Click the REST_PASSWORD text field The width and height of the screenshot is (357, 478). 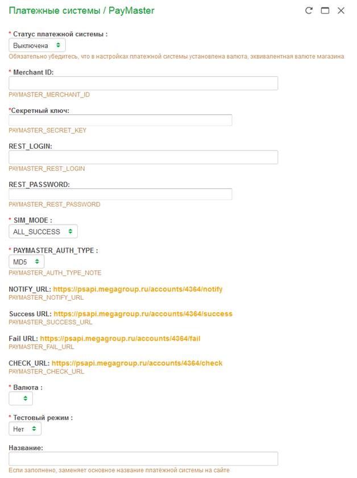point(121,194)
